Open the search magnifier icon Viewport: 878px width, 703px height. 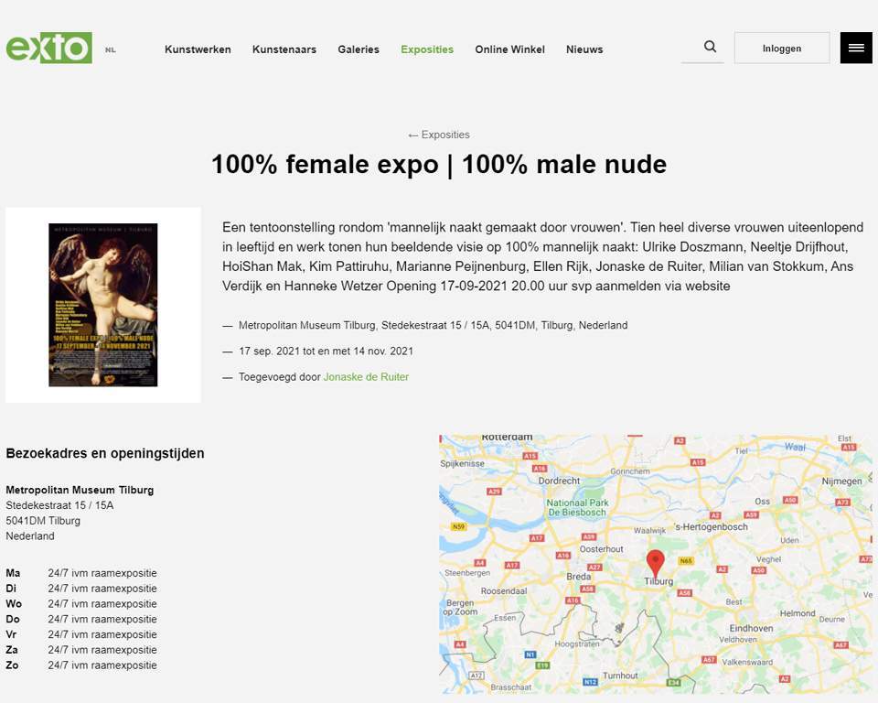click(710, 48)
